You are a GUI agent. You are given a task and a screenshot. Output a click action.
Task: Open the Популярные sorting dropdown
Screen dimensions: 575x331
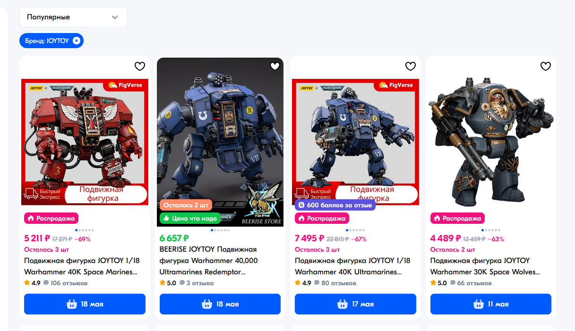74,17
